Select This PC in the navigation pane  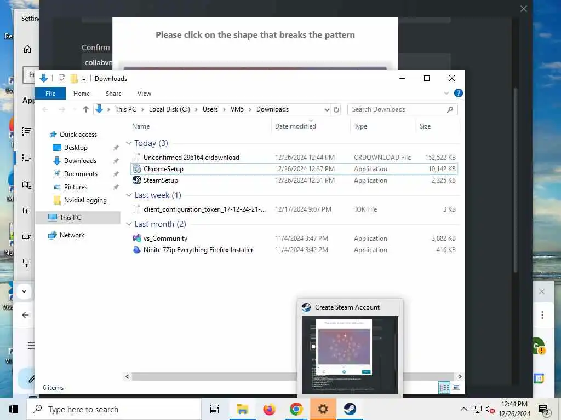[x=70, y=218]
